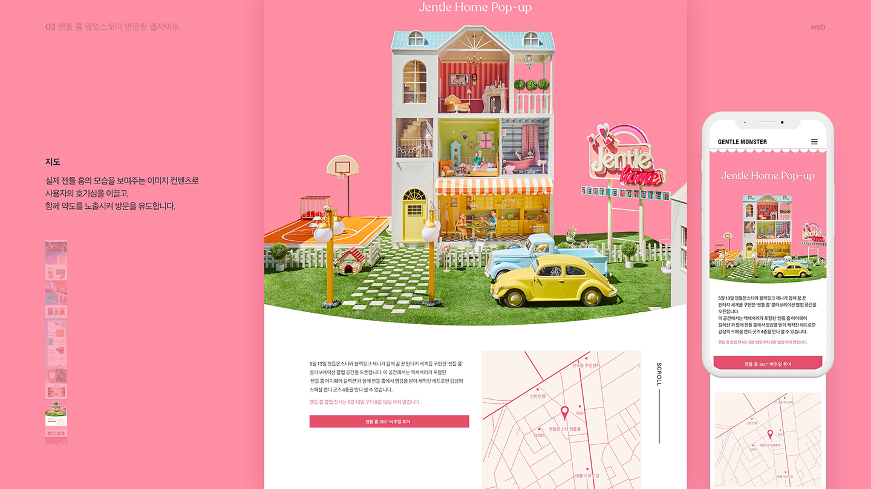Click the basketball hoop in the dollhouse scene
The height and width of the screenshot is (489, 871).
tap(343, 166)
